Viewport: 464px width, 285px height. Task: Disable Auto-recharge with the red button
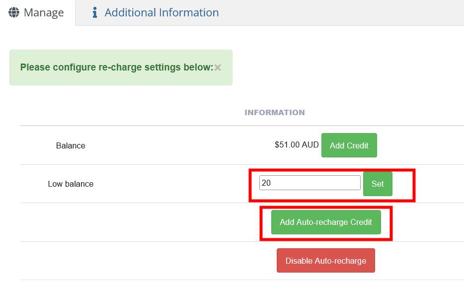coord(326,261)
